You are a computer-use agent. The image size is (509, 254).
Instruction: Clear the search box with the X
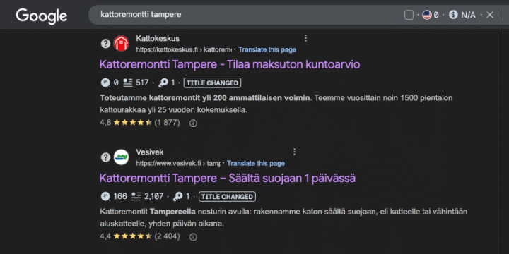pyautogui.click(x=490, y=15)
